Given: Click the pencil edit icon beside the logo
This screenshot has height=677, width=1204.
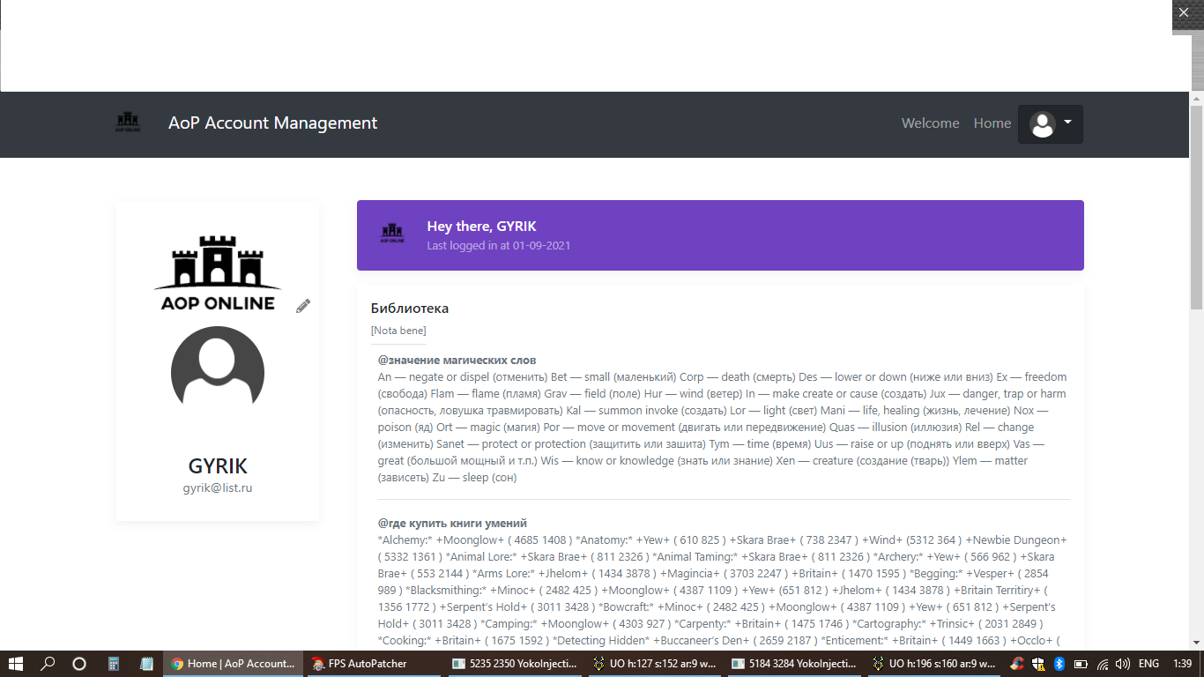Looking at the screenshot, I should click(x=303, y=306).
